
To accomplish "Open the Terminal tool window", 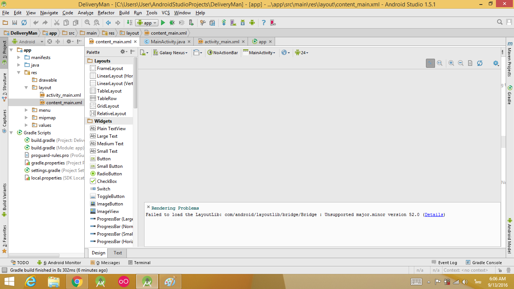I will (139, 263).
